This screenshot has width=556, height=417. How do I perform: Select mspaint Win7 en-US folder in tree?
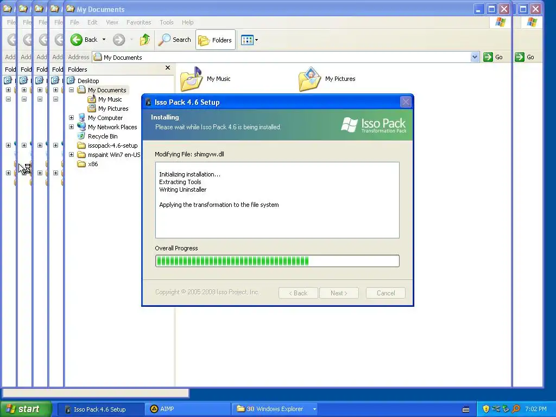click(114, 155)
